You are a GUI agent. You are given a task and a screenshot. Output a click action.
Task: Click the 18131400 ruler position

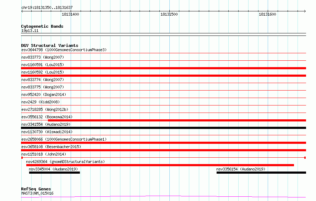pyautogui.click(x=70, y=14)
